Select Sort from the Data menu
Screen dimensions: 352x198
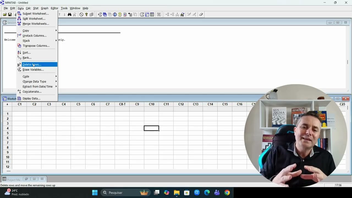click(x=37, y=53)
